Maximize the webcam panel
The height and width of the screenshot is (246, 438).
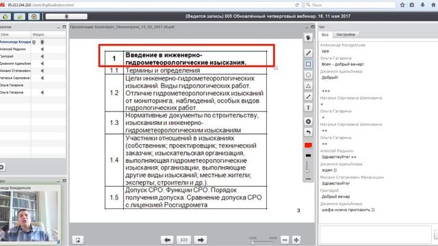point(64,180)
